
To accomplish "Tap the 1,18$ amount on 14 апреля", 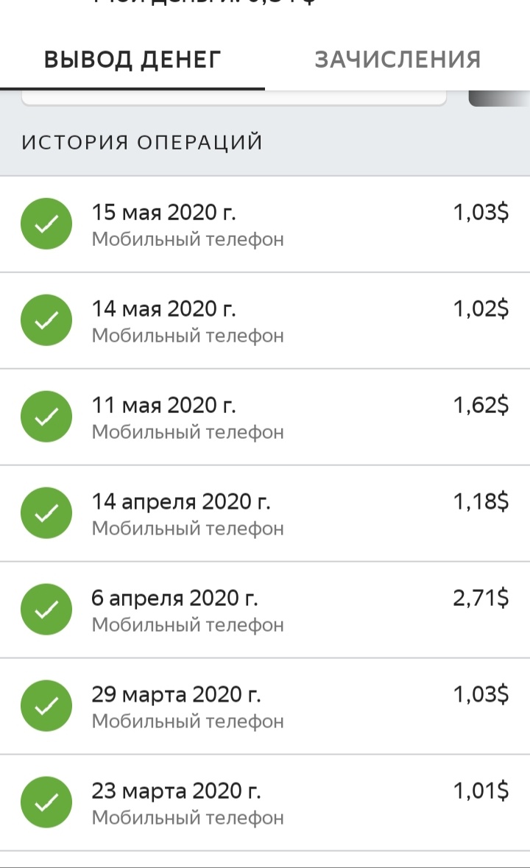I will tap(481, 501).
